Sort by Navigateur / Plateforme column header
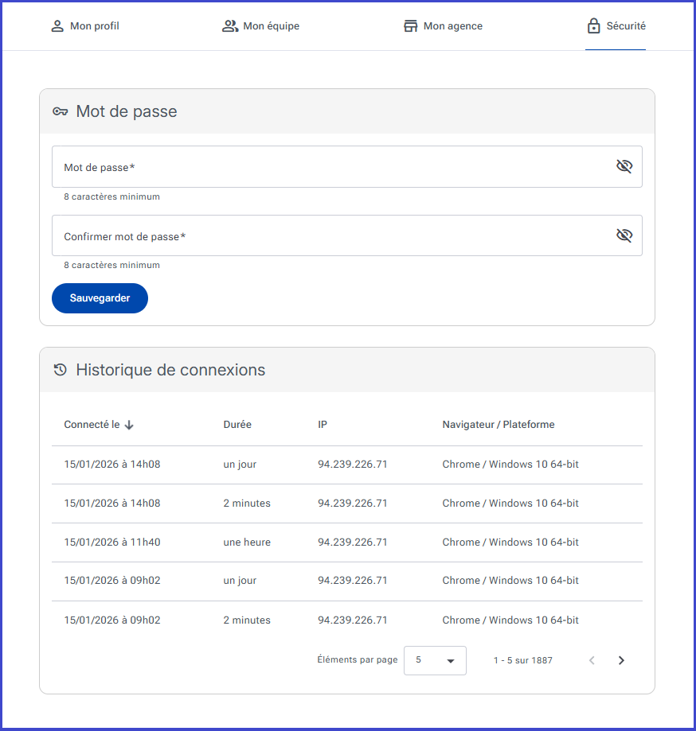This screenshot has height=731, width=696. click(x=498, y=425)
